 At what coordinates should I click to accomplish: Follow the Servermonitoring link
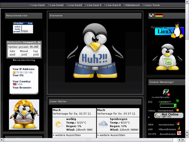24,60
